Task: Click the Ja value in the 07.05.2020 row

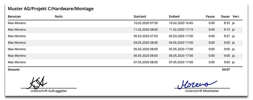Action: pyautogui.click(x=233, y=62)
